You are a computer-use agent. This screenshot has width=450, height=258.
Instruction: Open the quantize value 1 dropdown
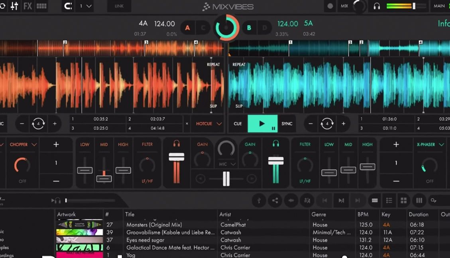tap(86, 6)
